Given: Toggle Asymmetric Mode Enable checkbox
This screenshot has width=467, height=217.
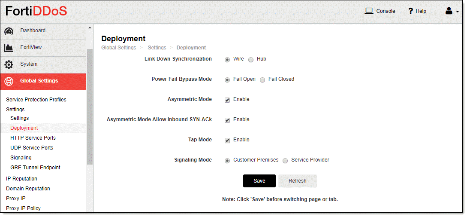Looking at the screenshot, I should point(227,100).
